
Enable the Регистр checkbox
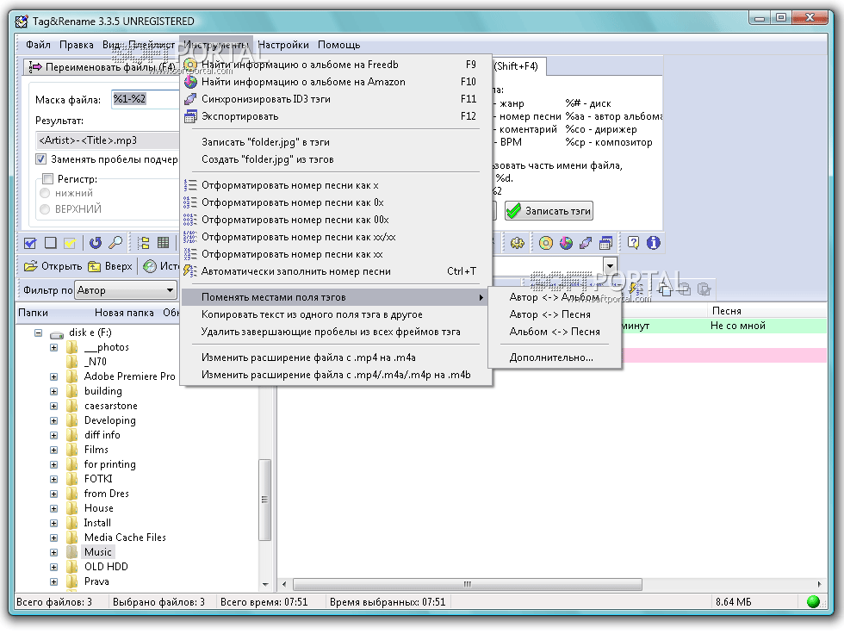point(48,178)
